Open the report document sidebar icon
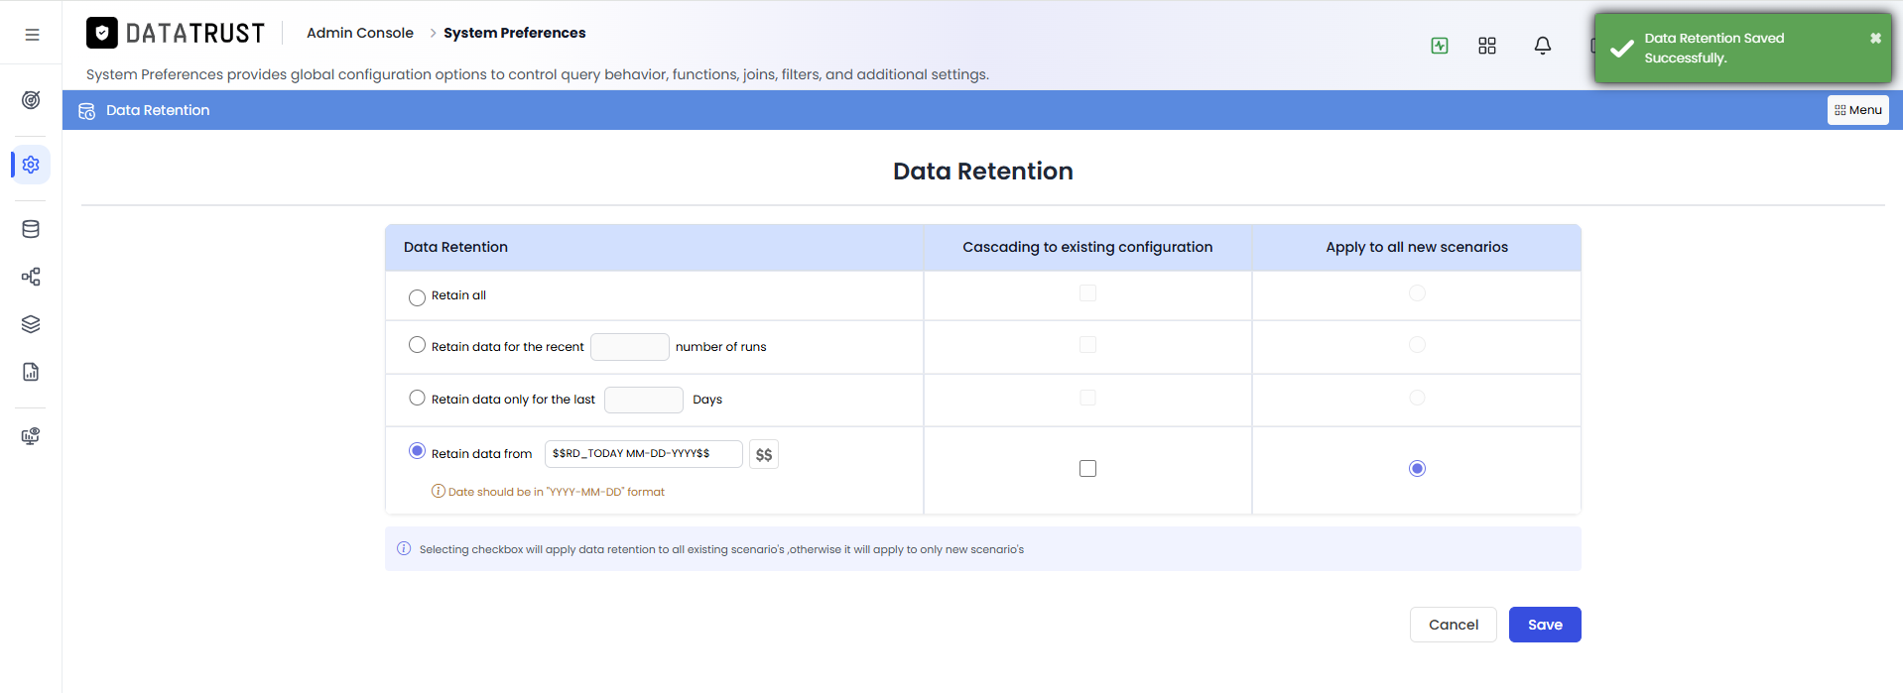The width and height of the screenshot is (1903, 693). [31, 372]
